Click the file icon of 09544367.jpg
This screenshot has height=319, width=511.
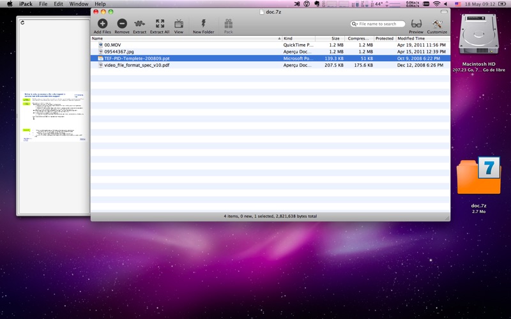coord(101,52)
